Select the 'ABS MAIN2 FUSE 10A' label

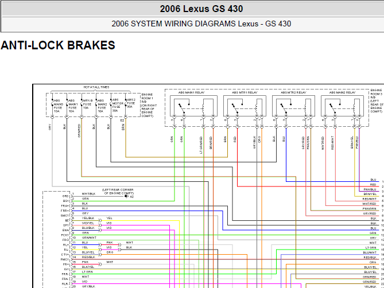(x=102, y=106)
